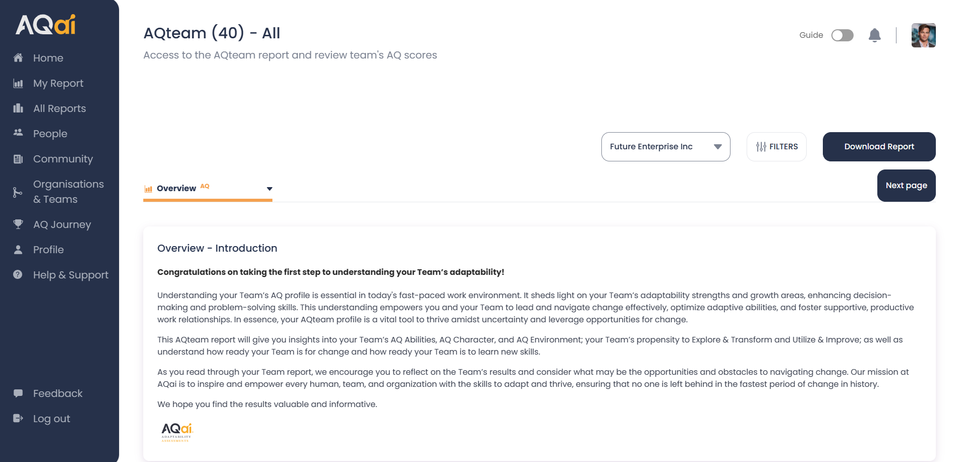Expand the Overview section dropdown arrow
The width and height of the screenshot is (954, 462).
tap(269, 189)
